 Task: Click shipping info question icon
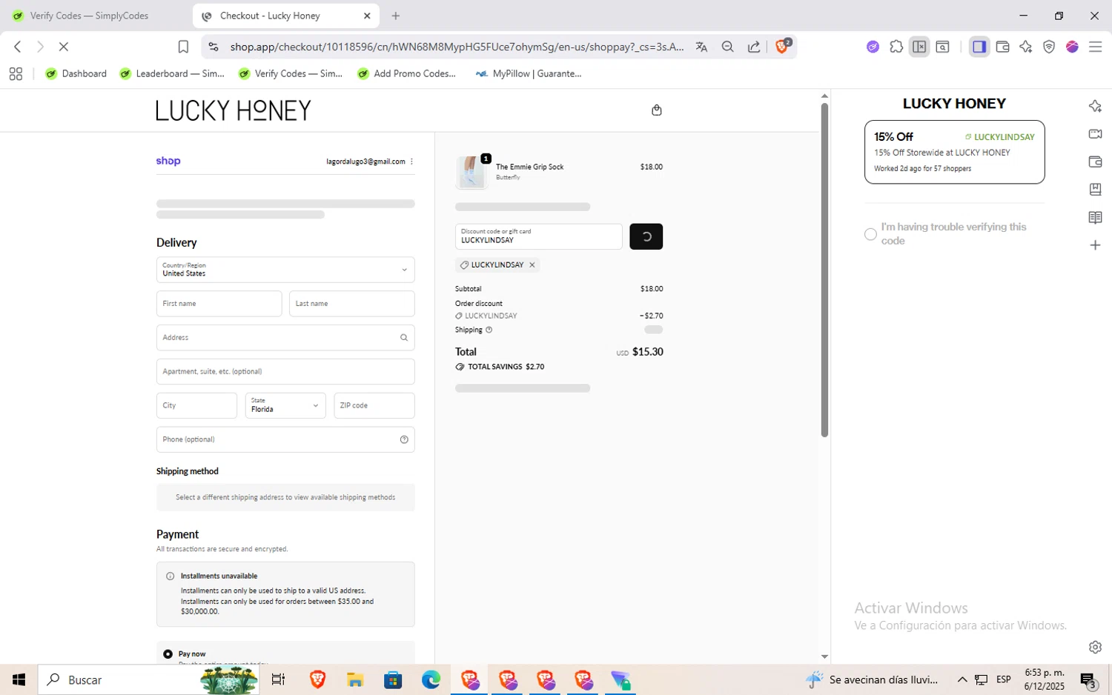[x=489, y=330]
